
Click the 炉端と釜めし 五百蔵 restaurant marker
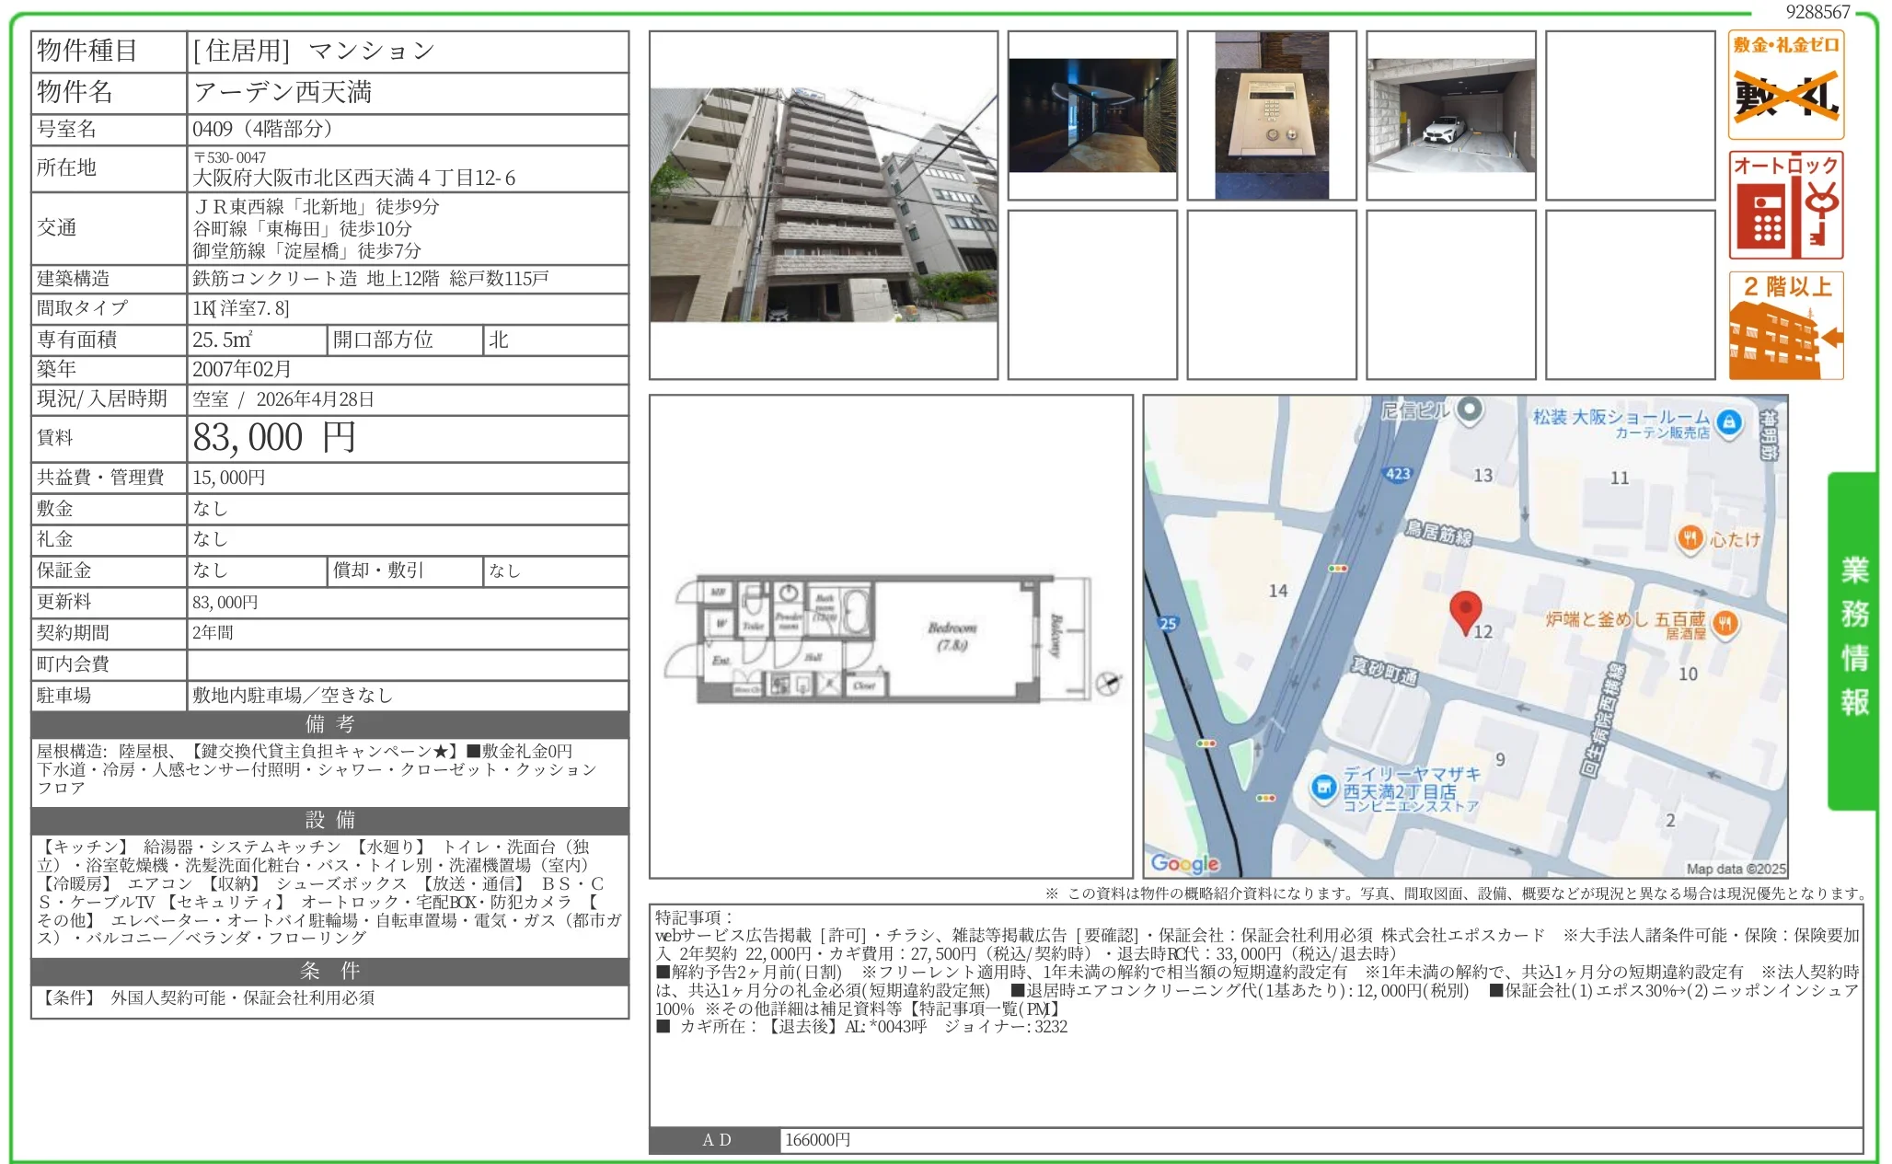[x=1725, y=624]
